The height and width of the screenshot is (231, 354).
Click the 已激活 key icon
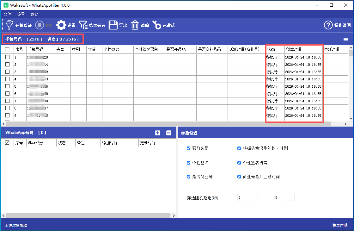coord(157,25)
